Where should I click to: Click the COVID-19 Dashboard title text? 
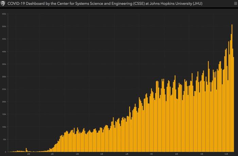coord(105,3)
